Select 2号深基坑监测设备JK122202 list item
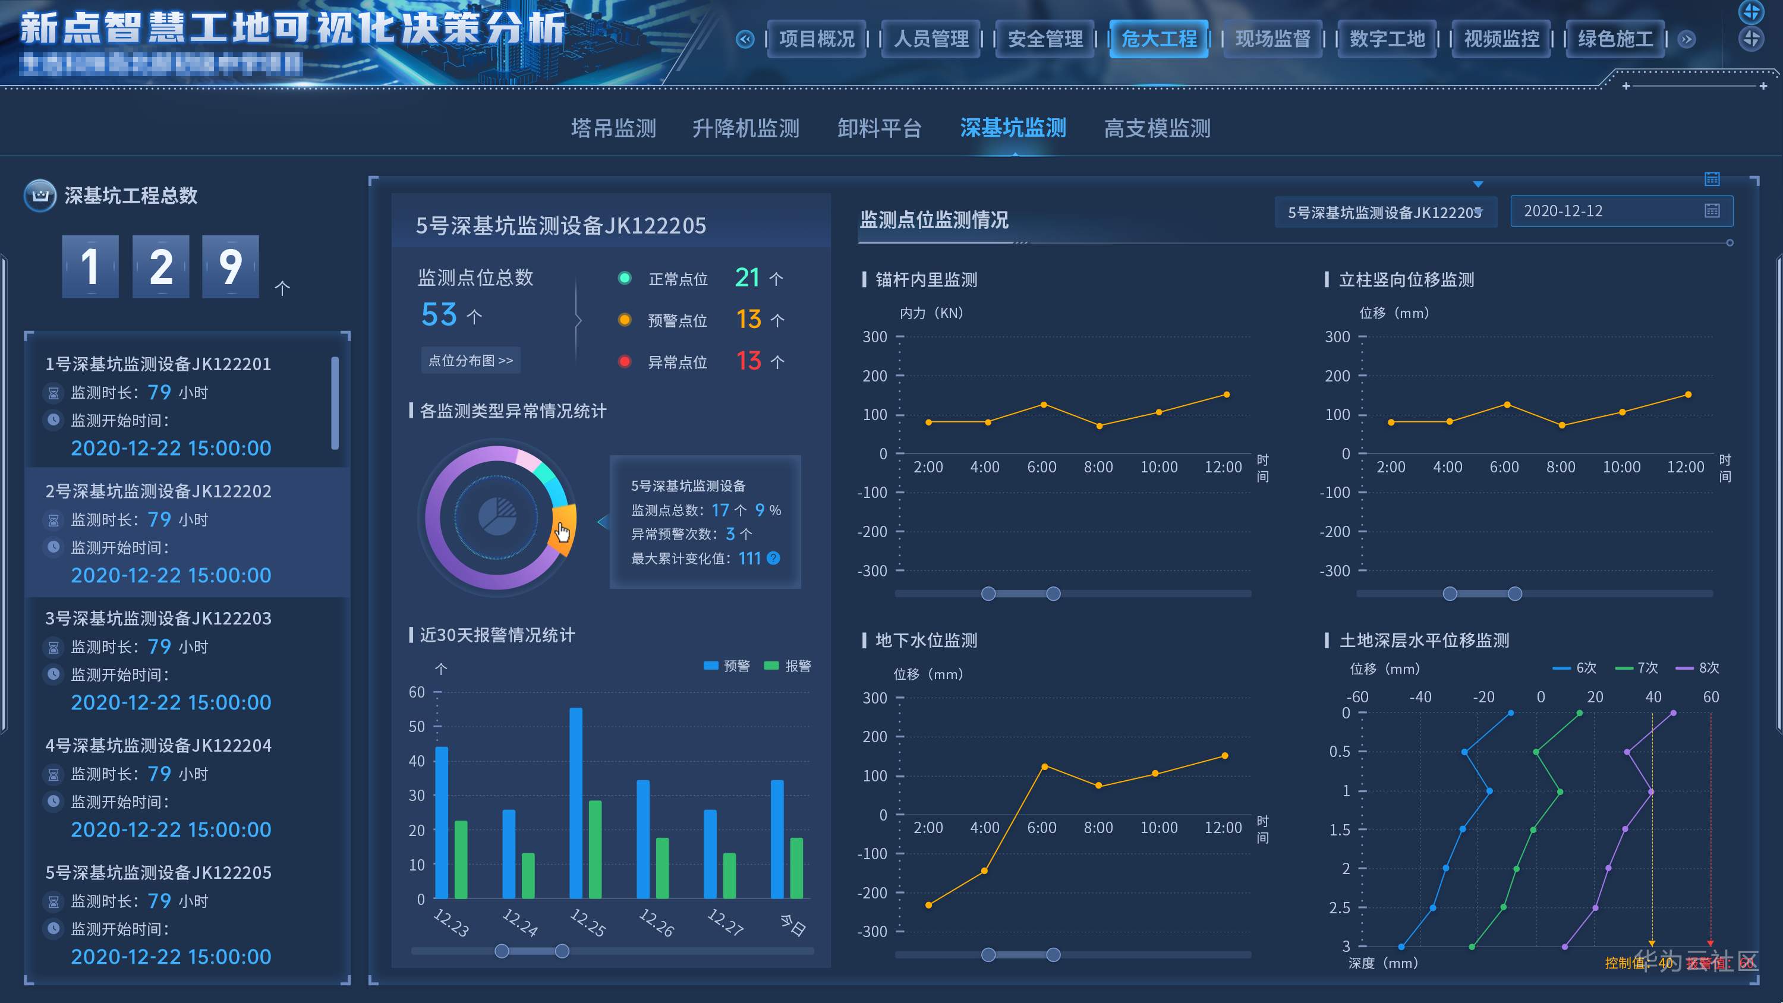 point(159,491)
